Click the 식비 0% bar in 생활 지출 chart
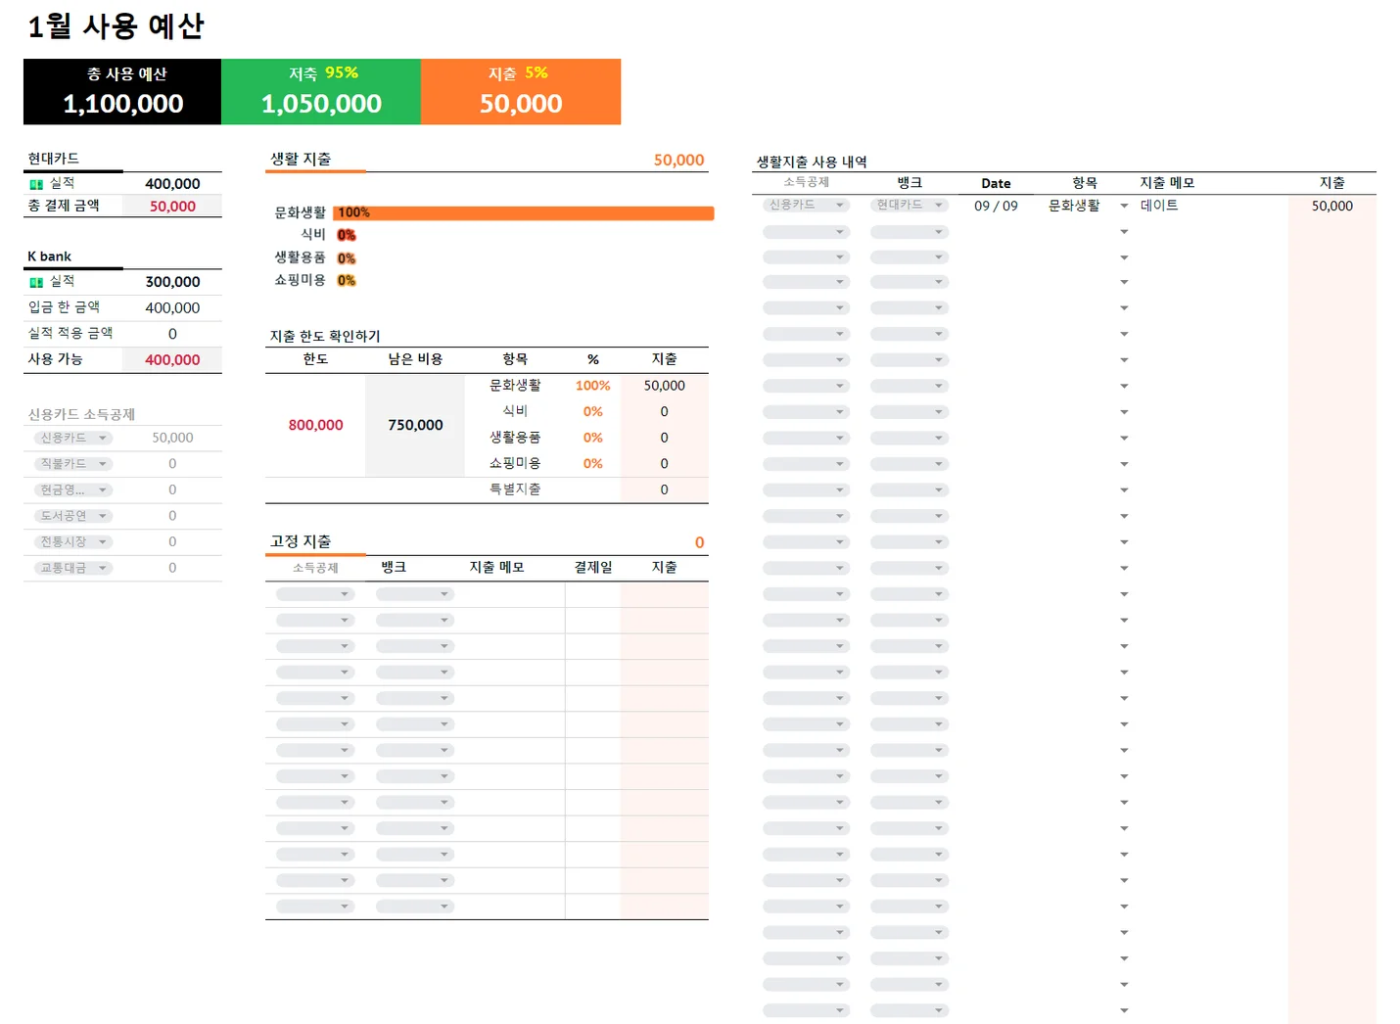 point(347,235)
